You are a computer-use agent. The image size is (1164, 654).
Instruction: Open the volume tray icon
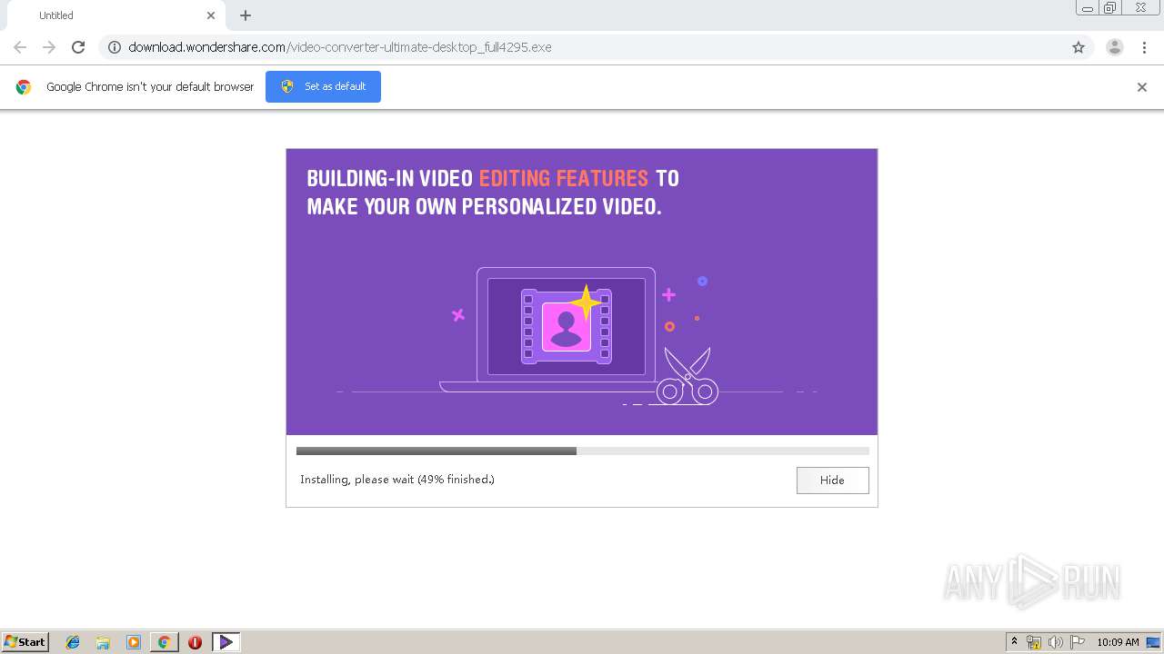click(x=1056, y=642)
